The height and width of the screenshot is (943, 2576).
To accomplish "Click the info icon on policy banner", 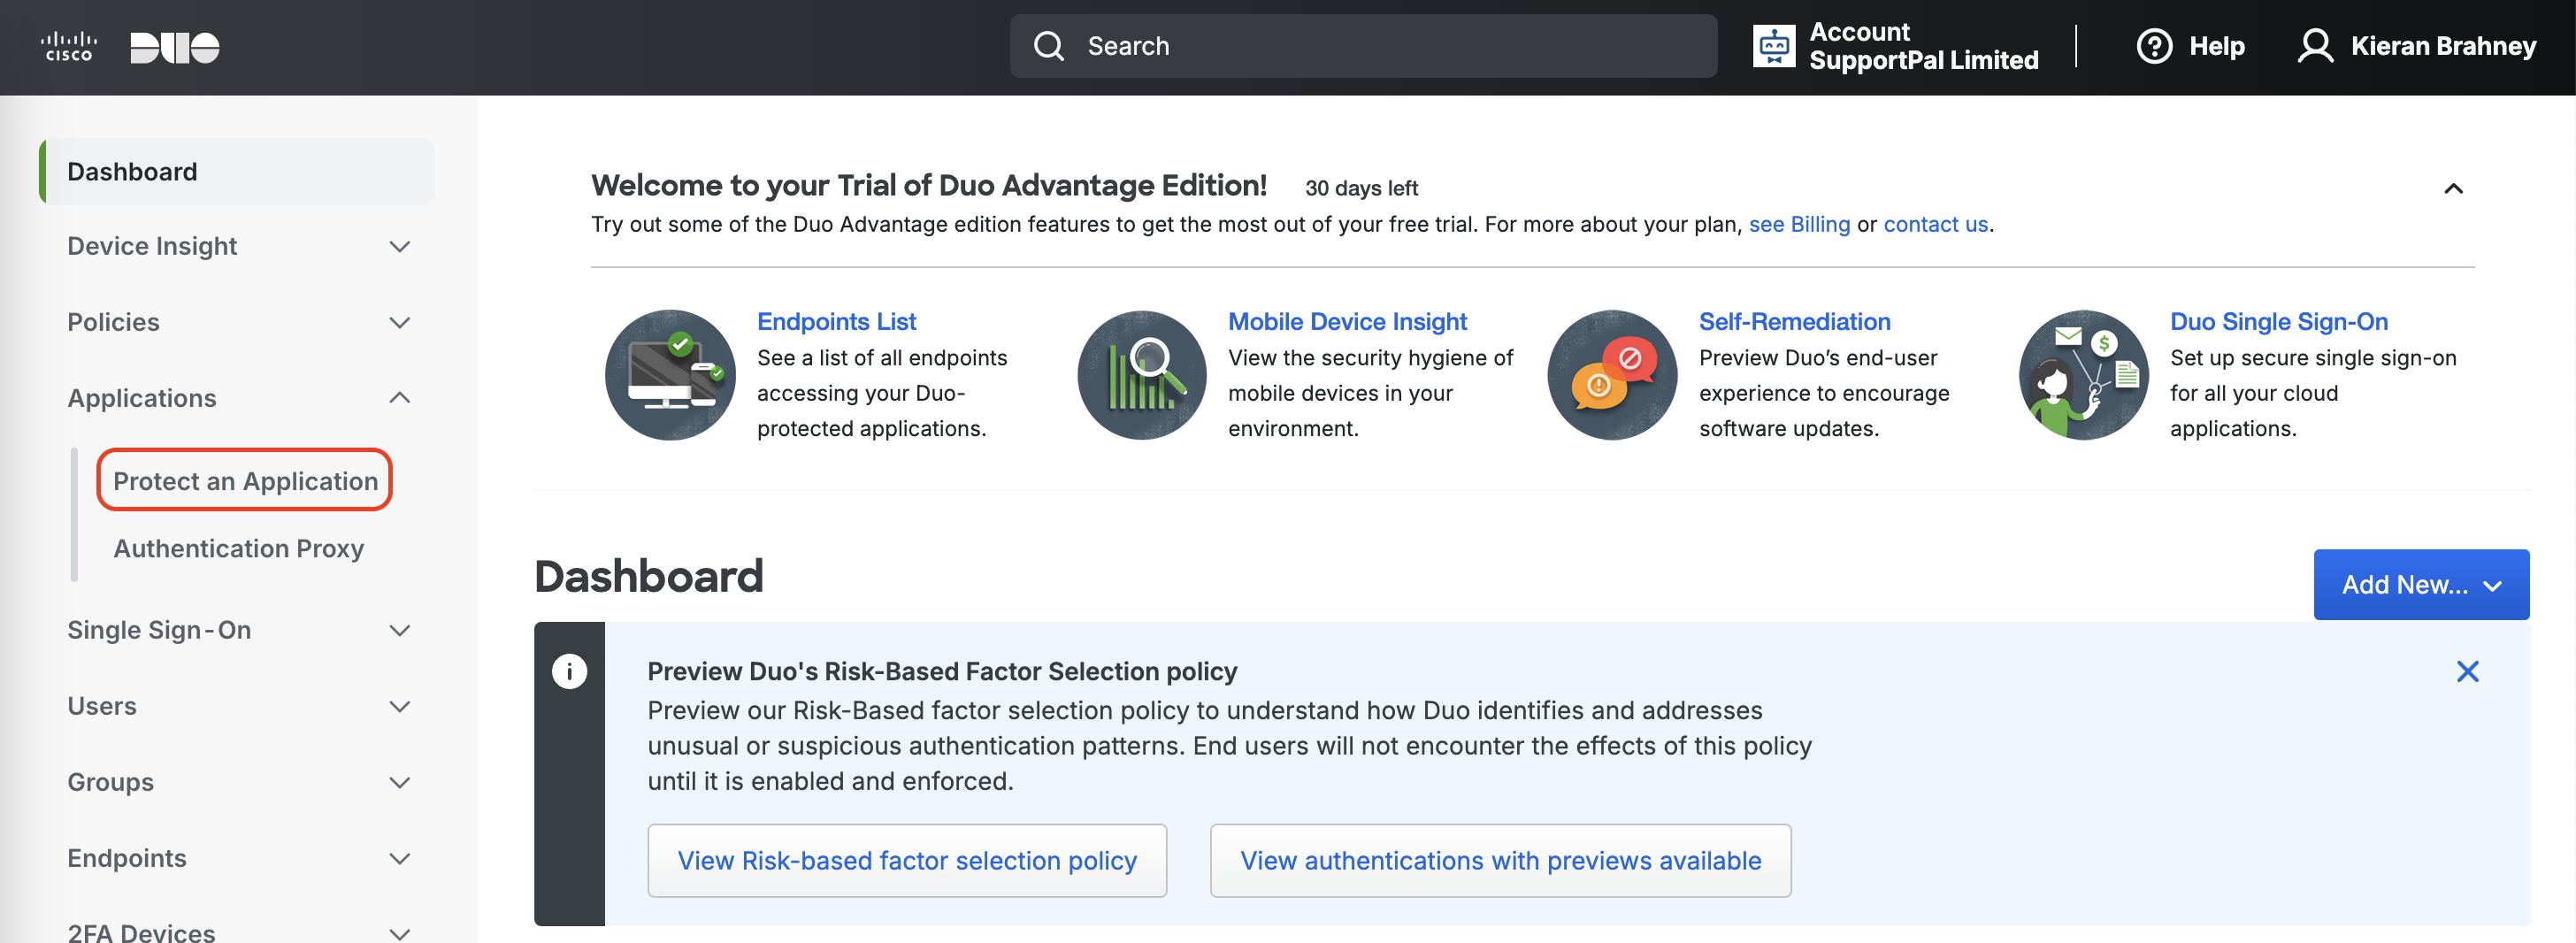I will coord(569,671).
